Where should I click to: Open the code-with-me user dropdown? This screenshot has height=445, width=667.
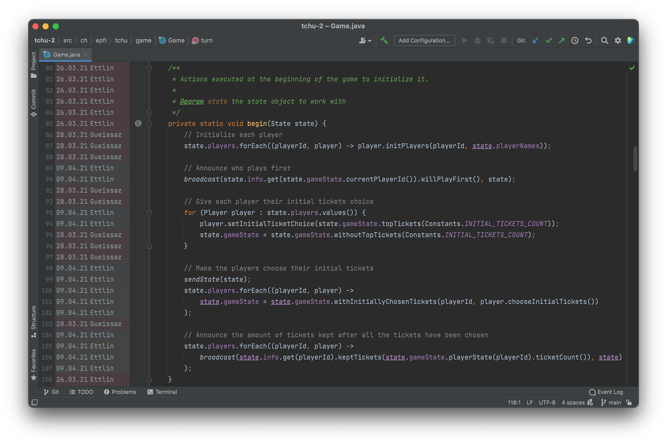(365, 41)
